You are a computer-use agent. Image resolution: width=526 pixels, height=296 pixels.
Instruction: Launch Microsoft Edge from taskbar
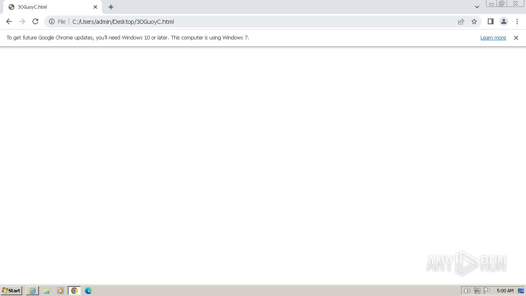pos(88,291)
